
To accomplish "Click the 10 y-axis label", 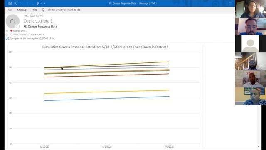I will 10,128.
